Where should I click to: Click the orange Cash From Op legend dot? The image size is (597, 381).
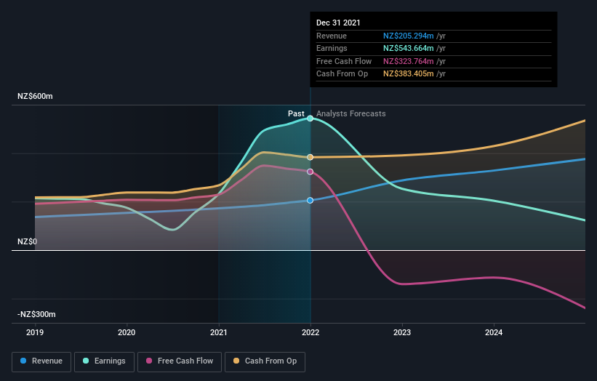(236, 361)
